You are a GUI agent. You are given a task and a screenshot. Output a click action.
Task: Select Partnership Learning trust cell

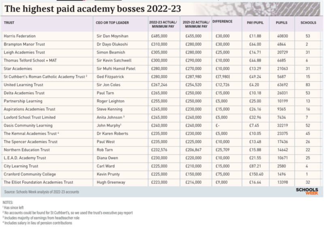point(23,101)
